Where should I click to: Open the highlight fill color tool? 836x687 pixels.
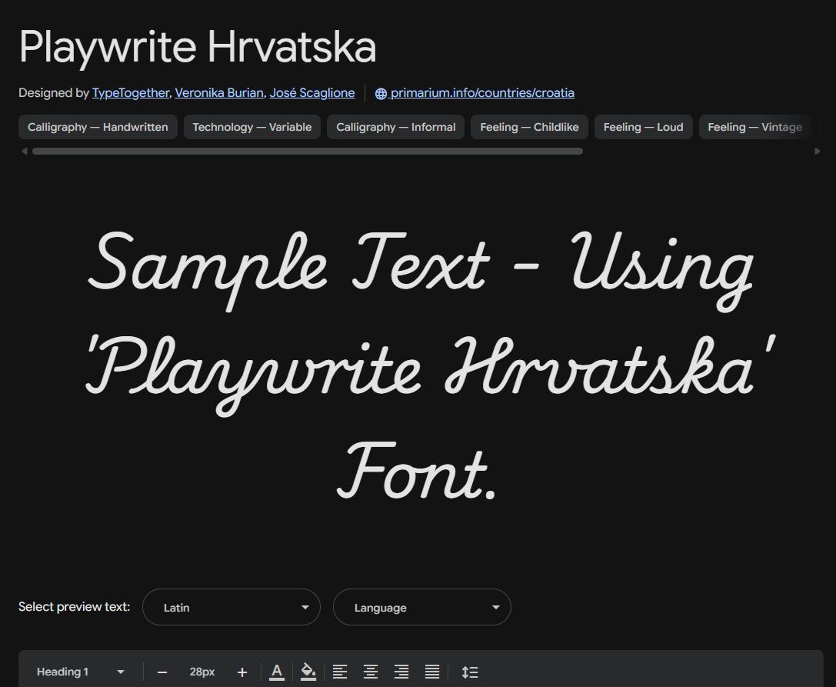(x=308, y=672)
